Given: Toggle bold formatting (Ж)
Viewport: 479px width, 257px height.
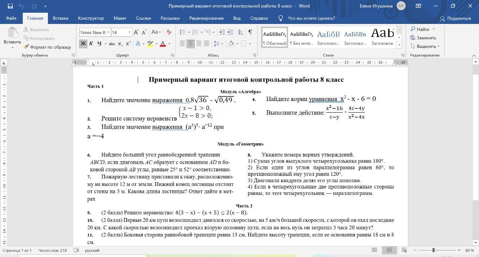Looking at the screenshot, I should point(83,44).
